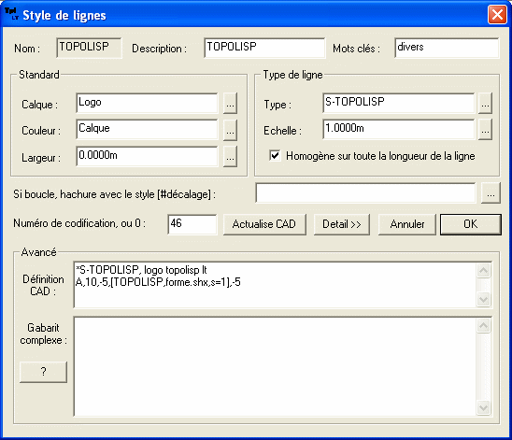The image size is (512, 440).
Task: Click the Style de lignes title icon
Action: [x=11, y=14]
